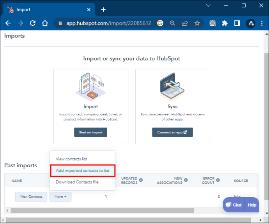Click the ERROR COUNT column header
Image resolution: width=269 pixels, height=223 pixels.
[x=208, y=181]
